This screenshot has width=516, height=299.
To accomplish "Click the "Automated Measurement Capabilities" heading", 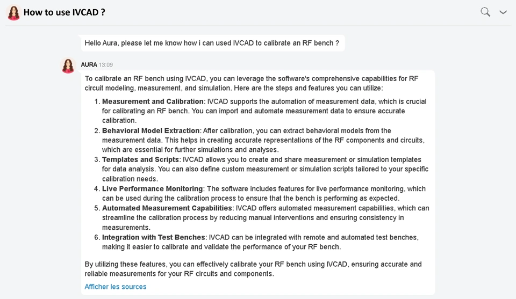I will coord(167,208).
